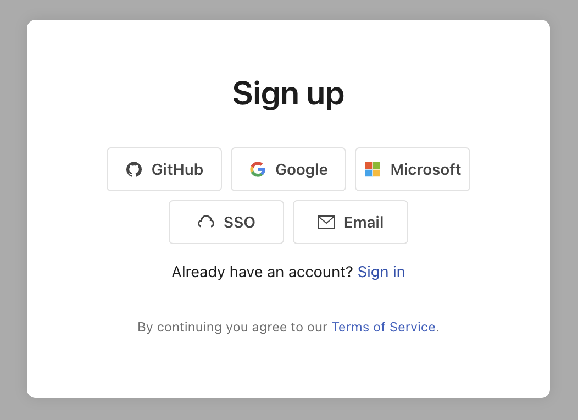This screenshot has width=578, height=420.
Task: Choose SSO as sign-up method
Action: [226, 222]
